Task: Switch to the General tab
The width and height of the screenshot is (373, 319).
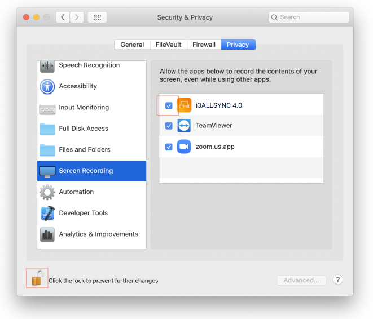Action: pos(132,45)
